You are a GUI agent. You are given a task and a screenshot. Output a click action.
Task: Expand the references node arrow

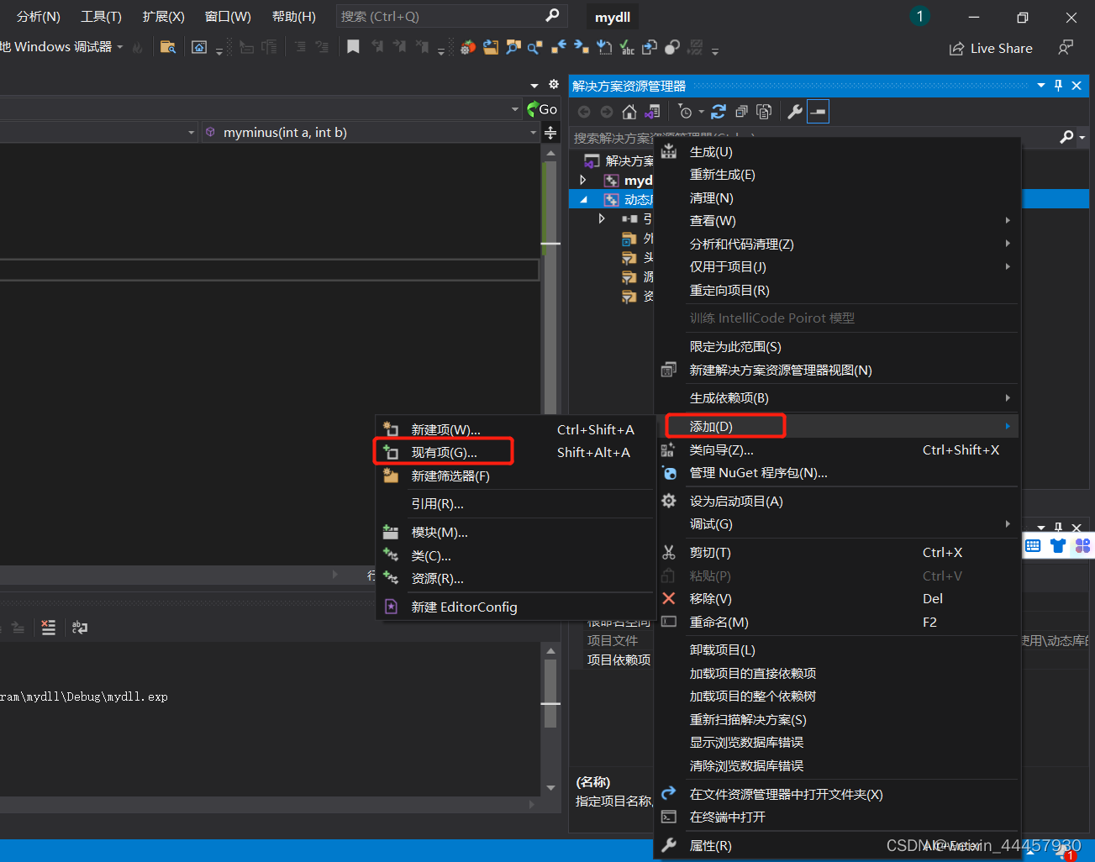pos(602,218)
